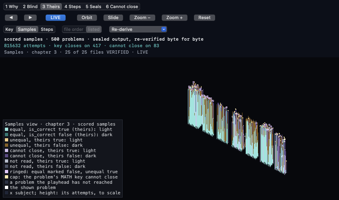The width and height of the screenshot is (339, 200).
Task: Open chapter tab 4 Steps
Action: pyautogui.click(x=73, y=7)
